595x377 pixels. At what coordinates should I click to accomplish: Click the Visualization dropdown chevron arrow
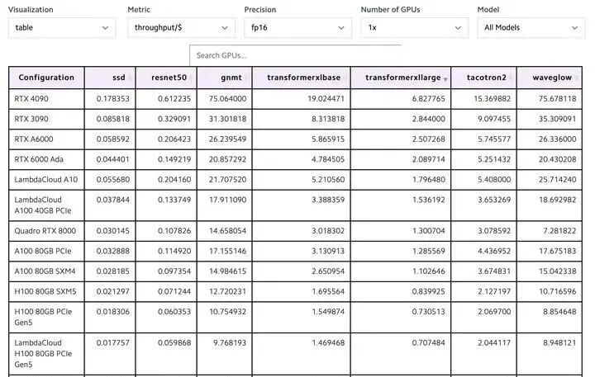pyautogui.click(x=105, y=28)
